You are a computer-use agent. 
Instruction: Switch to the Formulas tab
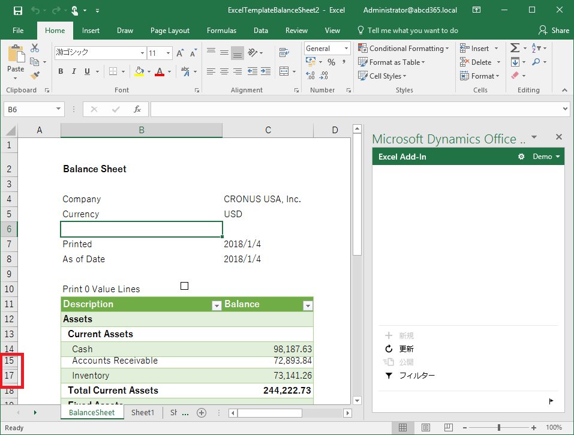click(221, 31)
